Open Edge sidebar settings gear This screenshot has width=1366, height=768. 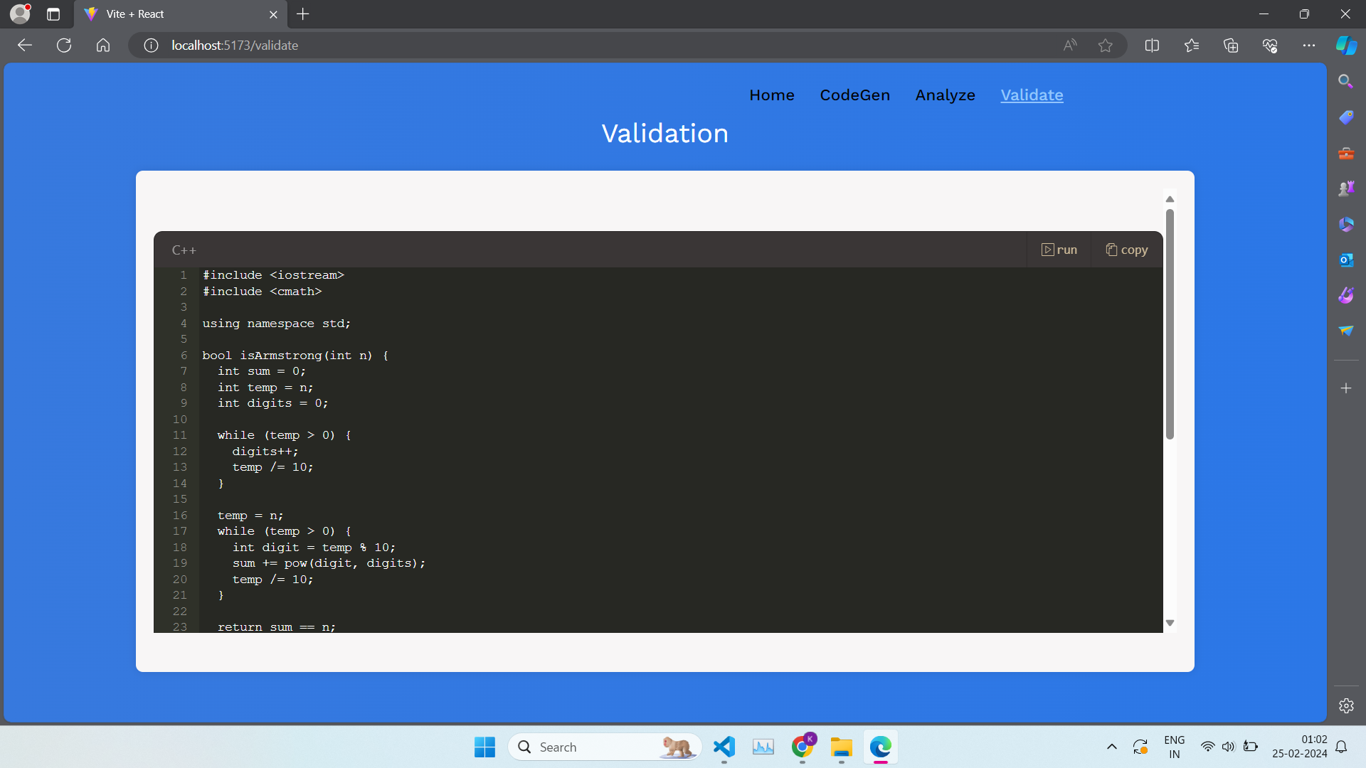[1345, 705]
